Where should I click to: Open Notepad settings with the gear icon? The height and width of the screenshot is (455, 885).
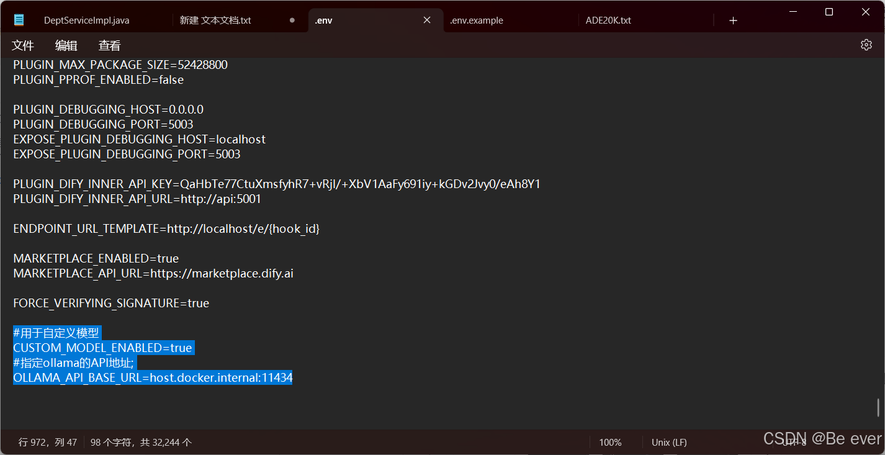866,44
